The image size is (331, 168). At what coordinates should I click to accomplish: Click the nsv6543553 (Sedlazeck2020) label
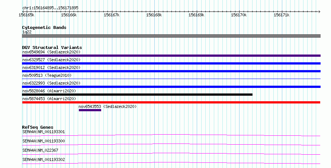[107, 106]
